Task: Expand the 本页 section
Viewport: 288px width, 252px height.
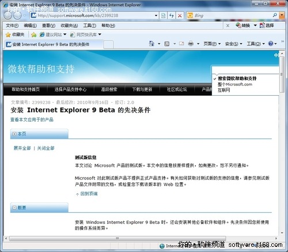Action: point(14,134)
